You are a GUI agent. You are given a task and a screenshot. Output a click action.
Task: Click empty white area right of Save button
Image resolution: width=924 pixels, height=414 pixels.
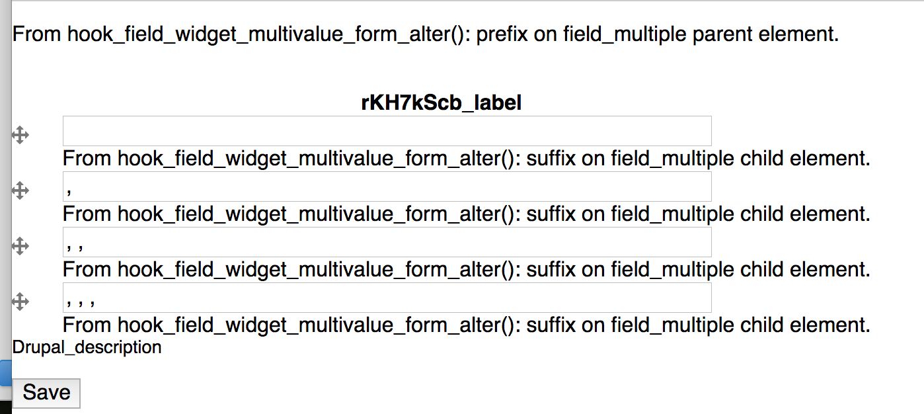pos(463,393)
